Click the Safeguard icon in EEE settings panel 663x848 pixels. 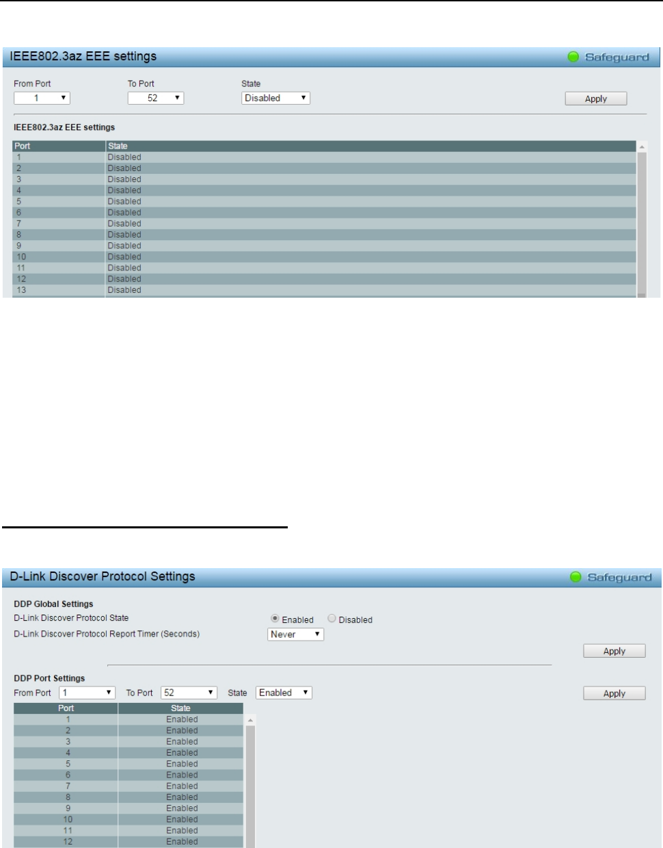[x=573, y=57]
